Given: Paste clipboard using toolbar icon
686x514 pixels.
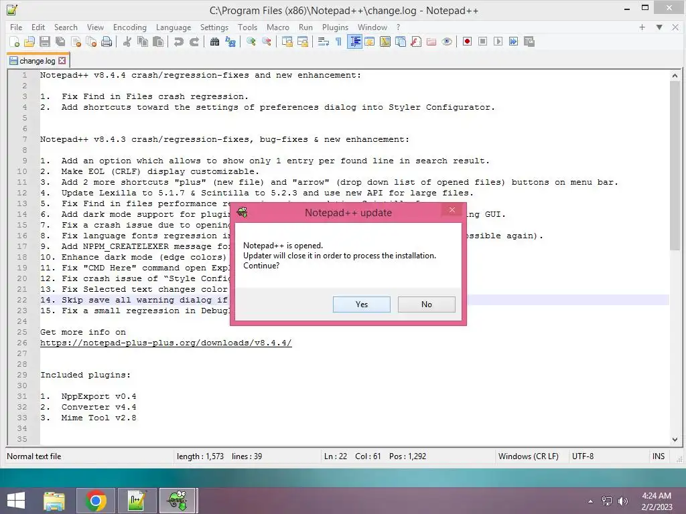Looking at the screenshot, I should [x=158, y=41].
